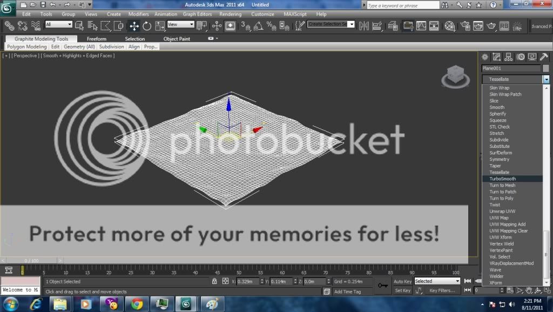Toggle Spinner Snap
553x312 pixels.
[x=284, y=26]
